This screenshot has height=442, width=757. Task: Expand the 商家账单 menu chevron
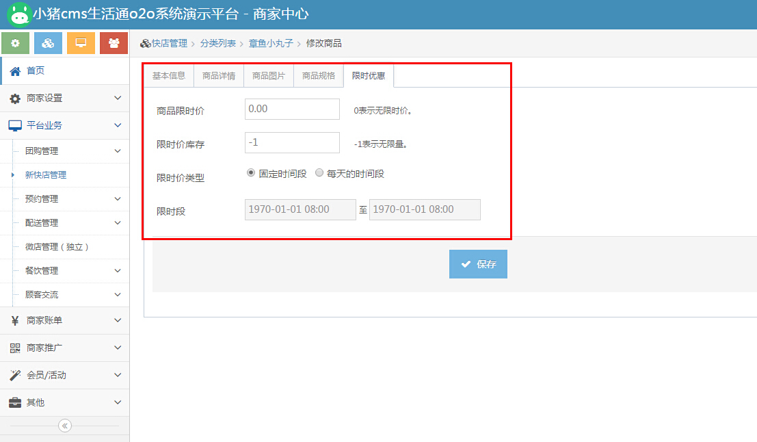coord(118,320)
